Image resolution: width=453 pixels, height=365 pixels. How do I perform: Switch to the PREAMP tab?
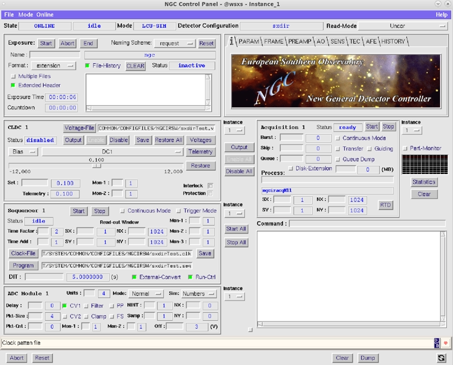coord(299,41)
